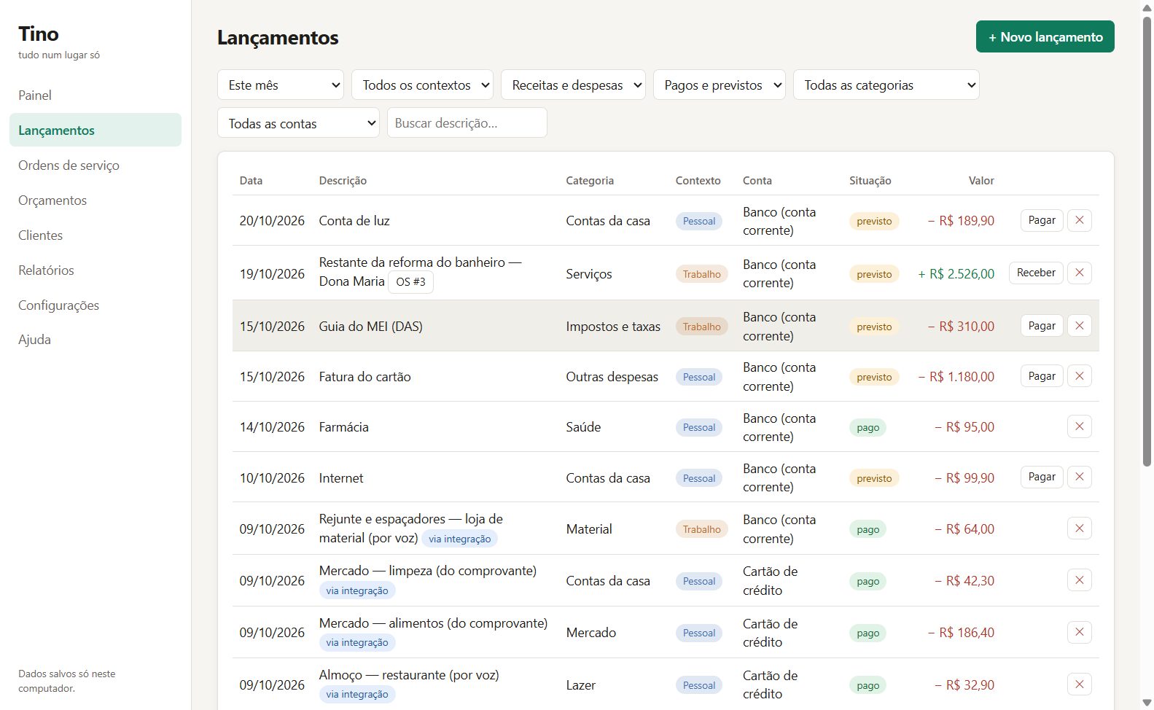The image size is (1154, 710).
Task: Open Configurações in the sidebar
Action: click(95, 305)
